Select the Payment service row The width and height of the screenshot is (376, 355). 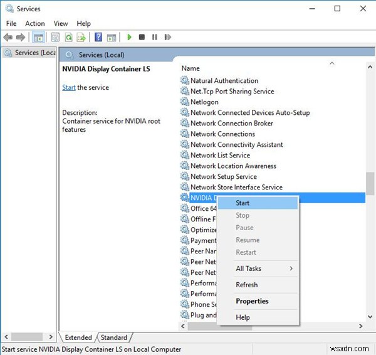(x=199, y=240)
